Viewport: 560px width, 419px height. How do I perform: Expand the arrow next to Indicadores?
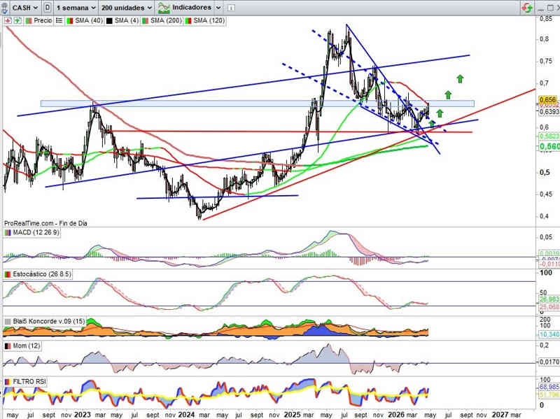pos(218,8)
